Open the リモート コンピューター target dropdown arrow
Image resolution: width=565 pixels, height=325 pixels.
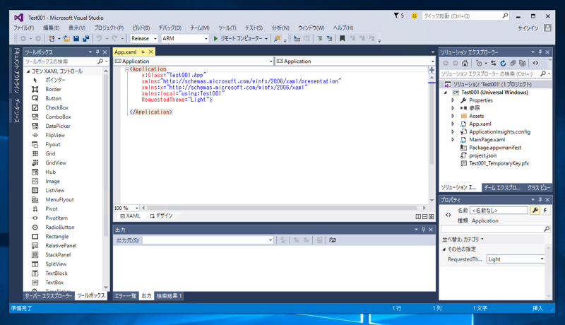(266, 39)
